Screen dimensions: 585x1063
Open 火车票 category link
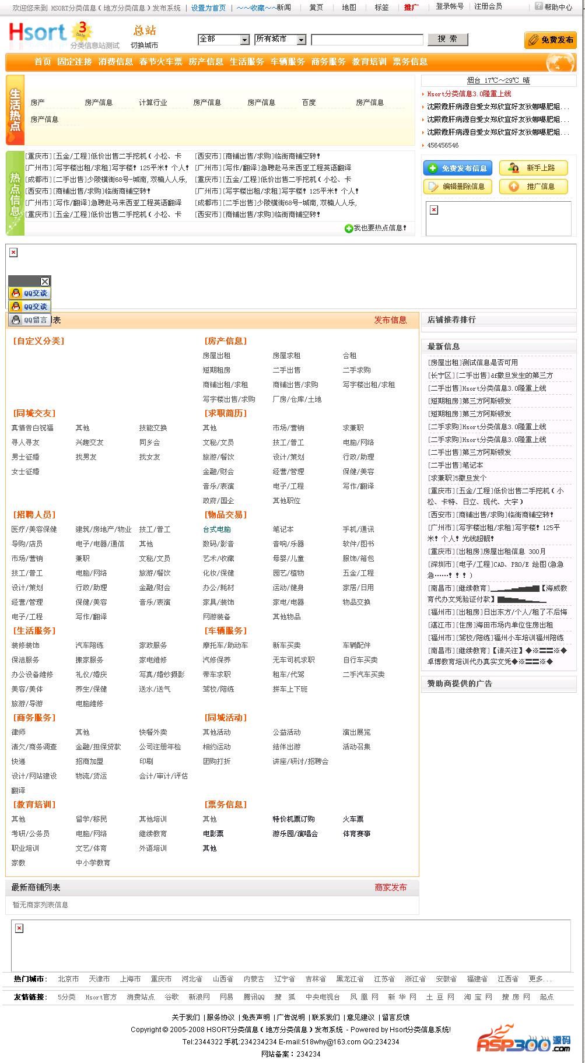click(x=353, y=819)
